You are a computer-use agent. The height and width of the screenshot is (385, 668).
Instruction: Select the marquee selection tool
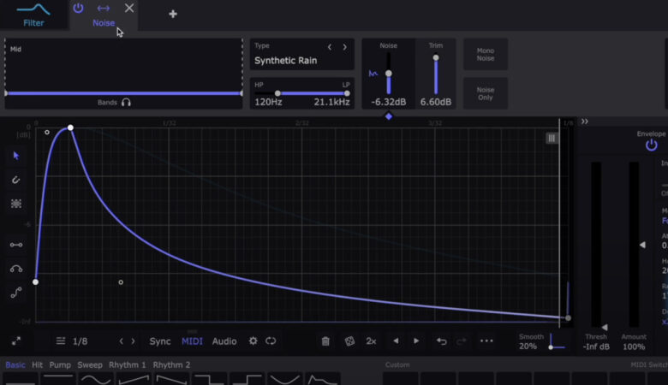click(x=16, y=204)
